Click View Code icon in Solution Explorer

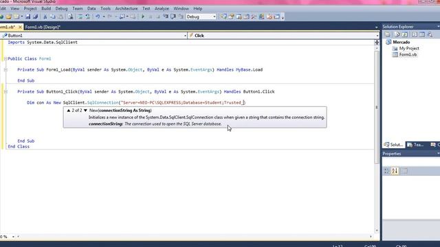(x=415, y=34)
